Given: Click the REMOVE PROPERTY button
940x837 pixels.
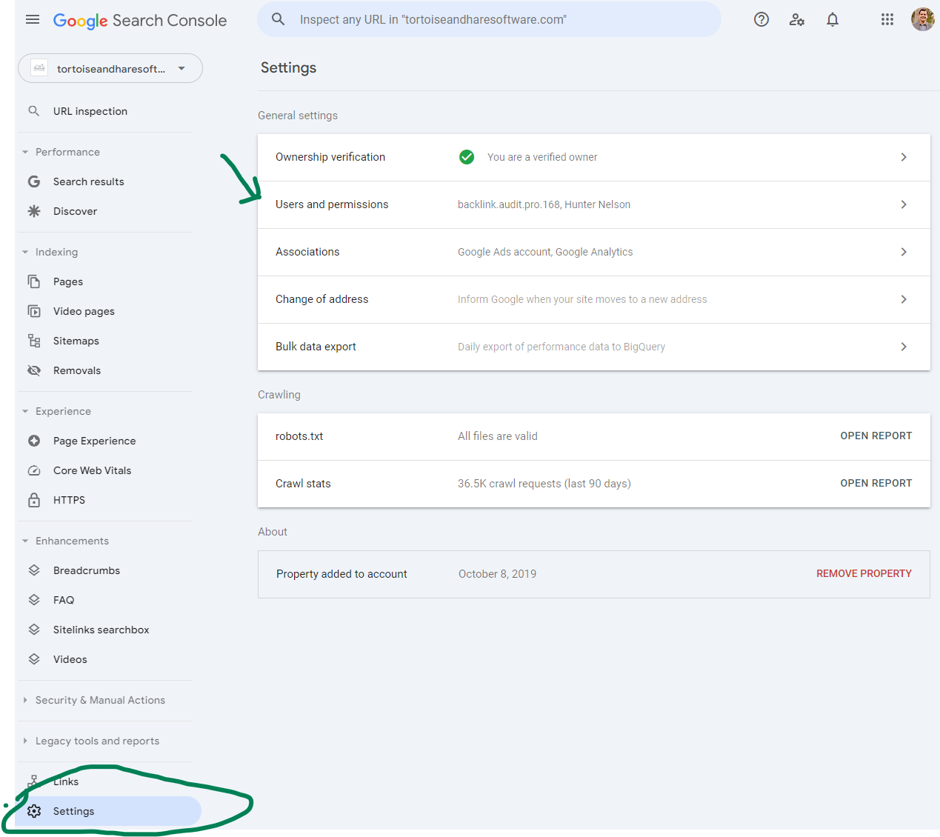Looking at the screenshot, I should [864, 574].
